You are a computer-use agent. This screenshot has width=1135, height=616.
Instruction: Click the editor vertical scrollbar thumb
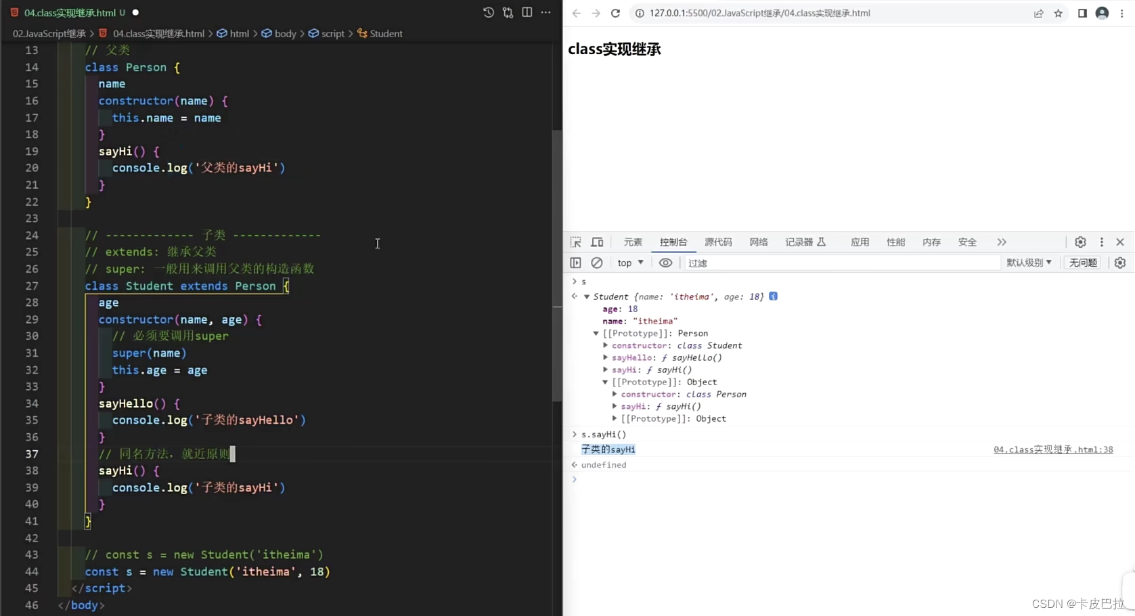click(x=557, y=267)
